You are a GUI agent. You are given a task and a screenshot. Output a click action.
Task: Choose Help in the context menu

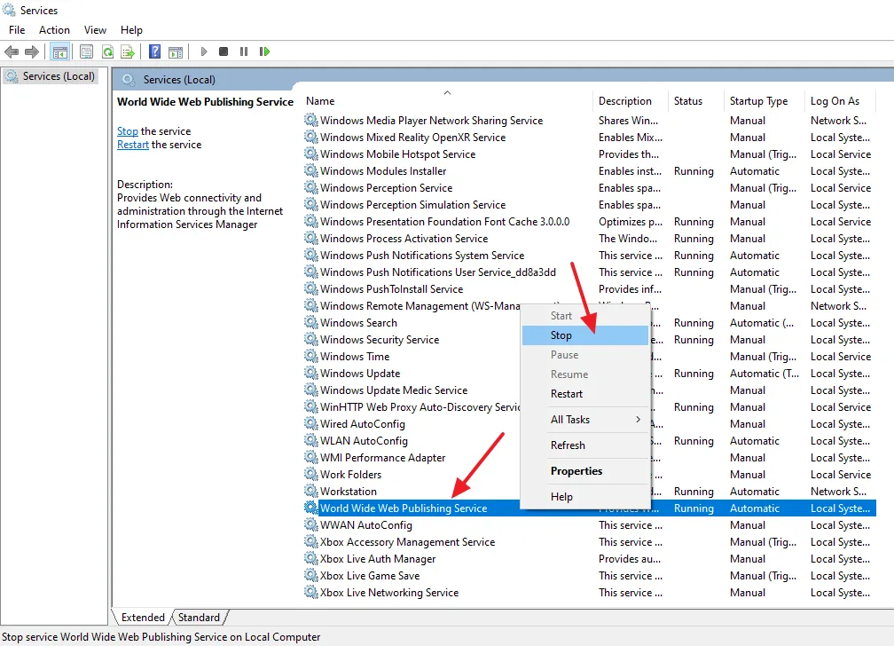click(585, 497)
